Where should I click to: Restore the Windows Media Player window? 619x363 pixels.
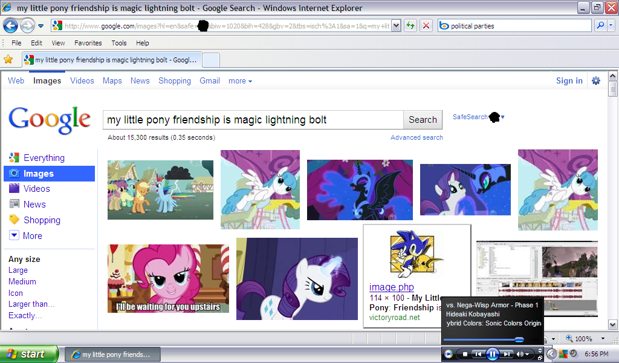(x=540, y=358)
